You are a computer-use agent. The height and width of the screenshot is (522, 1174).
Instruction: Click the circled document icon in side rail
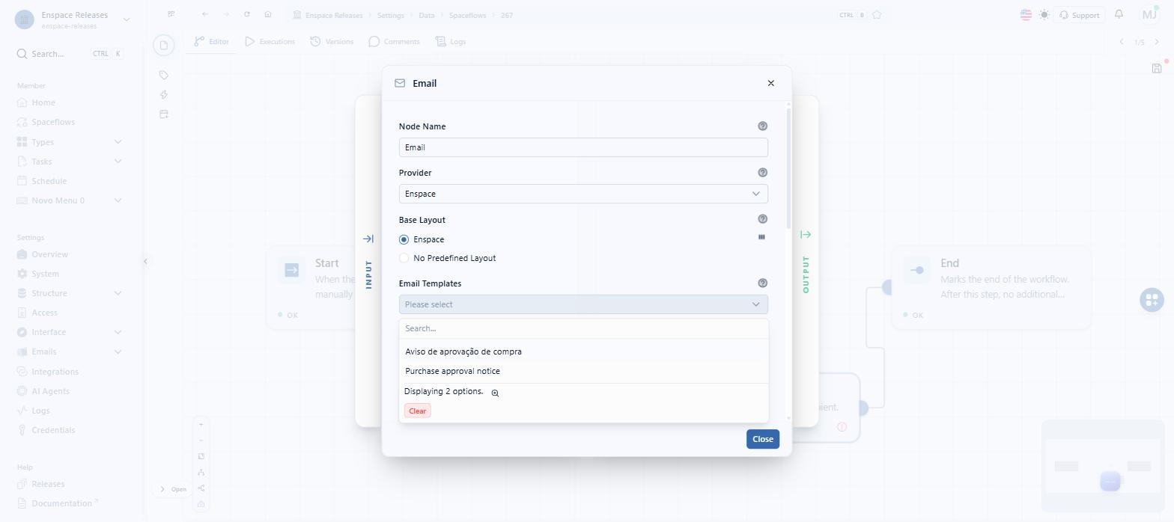164,46
